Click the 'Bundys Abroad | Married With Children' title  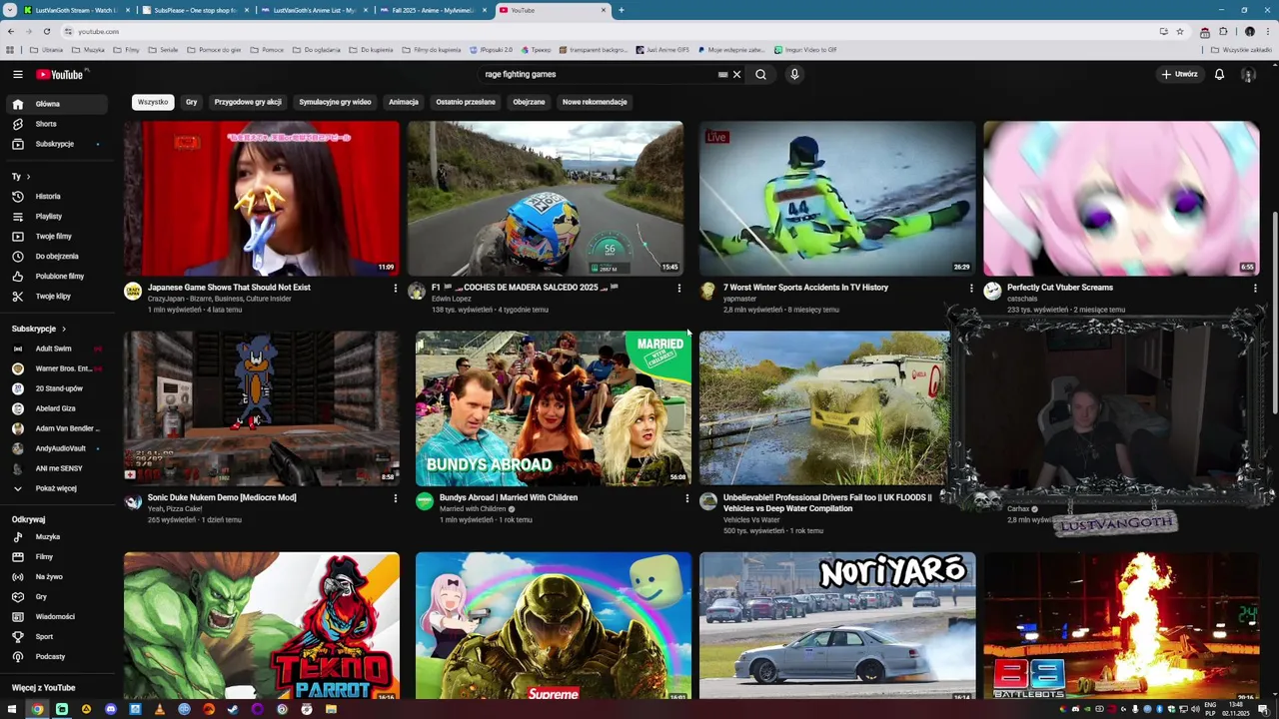(509, 497)
